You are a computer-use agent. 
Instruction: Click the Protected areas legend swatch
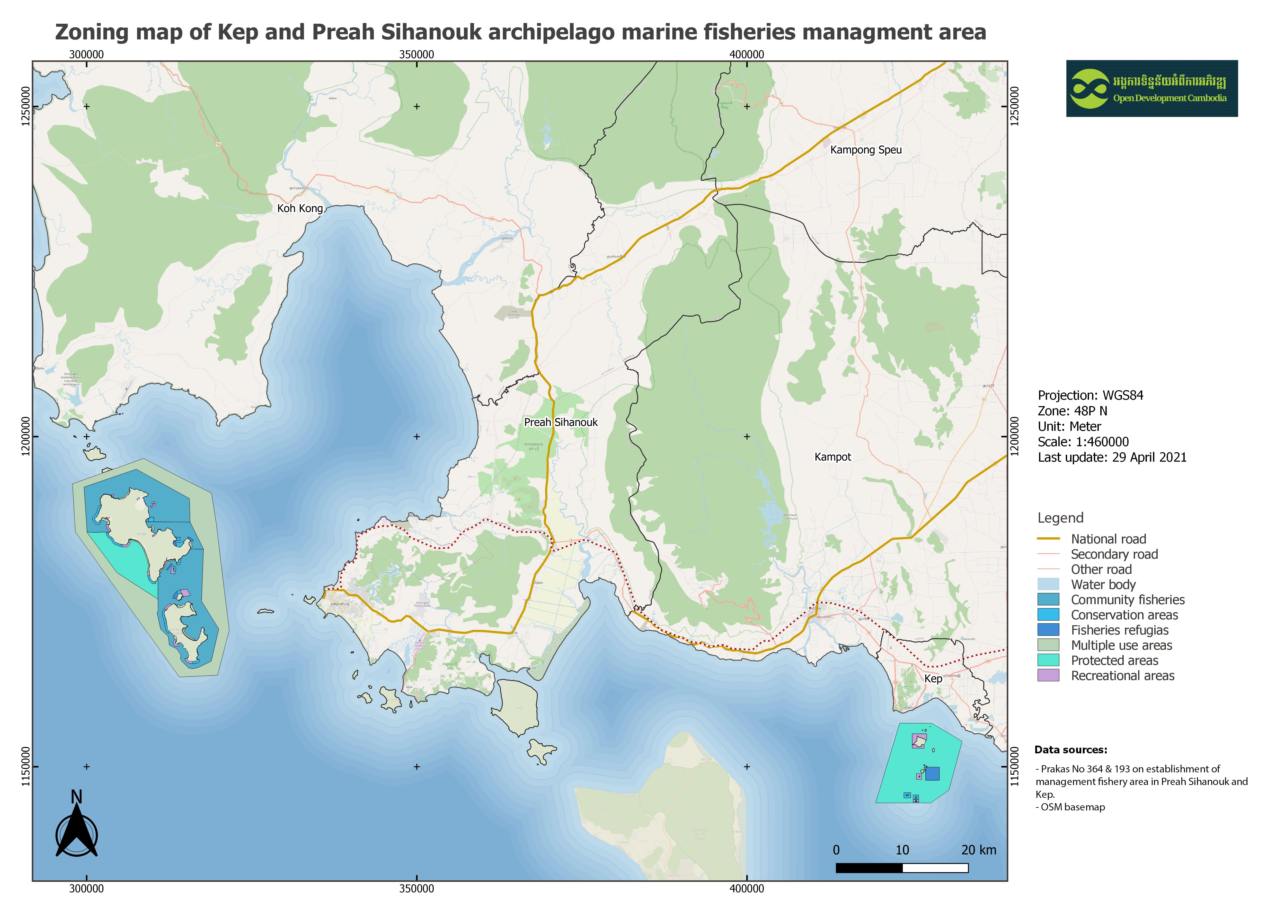[x=1048, y=660]
